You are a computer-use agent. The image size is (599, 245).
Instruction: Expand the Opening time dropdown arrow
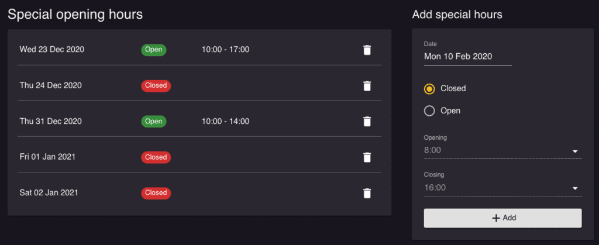pyautogui.click(x=575, y=151)
